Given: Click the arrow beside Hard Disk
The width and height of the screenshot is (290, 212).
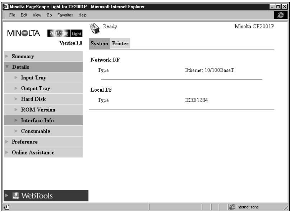Looking at the screenshot, I should pyautogui.click(x=16, y=99).
